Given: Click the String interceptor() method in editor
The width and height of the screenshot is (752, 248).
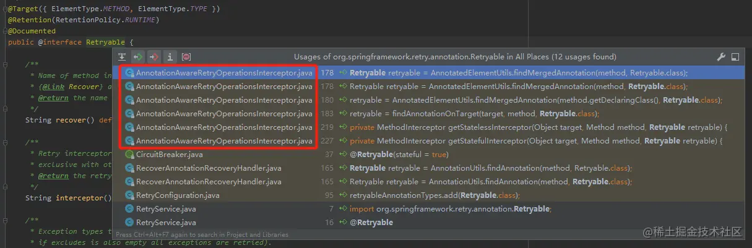Looking at the screenshot, I should pyautogui.click(x=68, y=198).
